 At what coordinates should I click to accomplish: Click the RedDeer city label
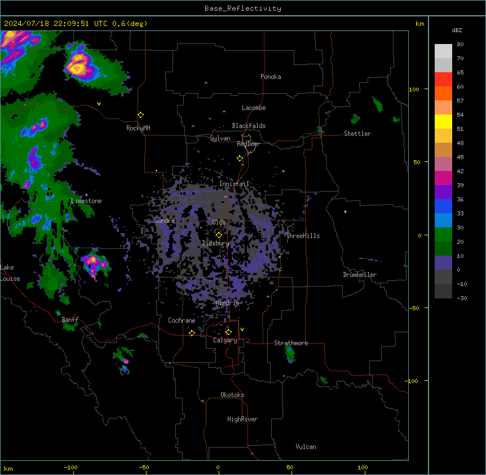[x=248, y=144]
